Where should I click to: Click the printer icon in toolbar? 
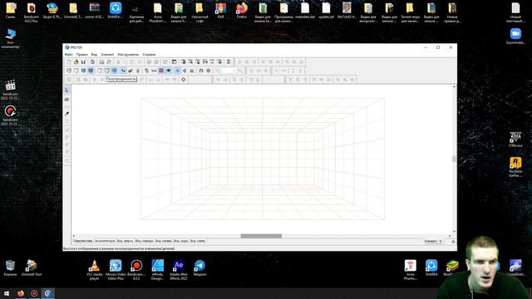point(101,61)
